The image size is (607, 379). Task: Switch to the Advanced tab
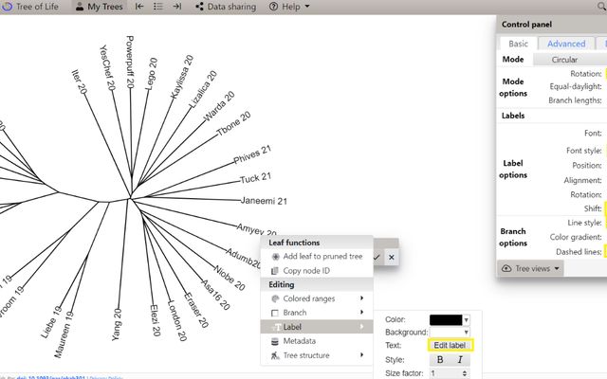[566, 44]
